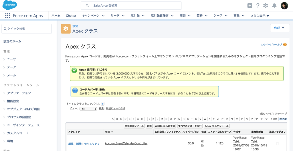Open the さらに表示 menu
Screen dimensions: 293x151
pos(260,16)
